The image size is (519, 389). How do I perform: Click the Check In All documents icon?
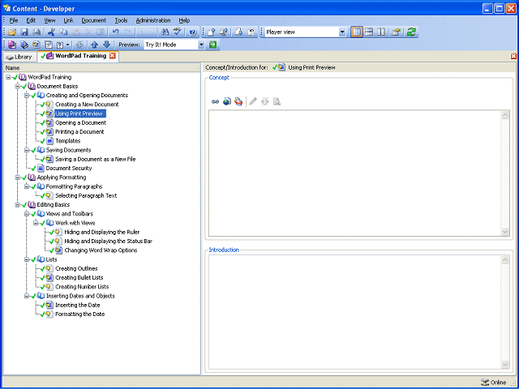coord(224,32)
